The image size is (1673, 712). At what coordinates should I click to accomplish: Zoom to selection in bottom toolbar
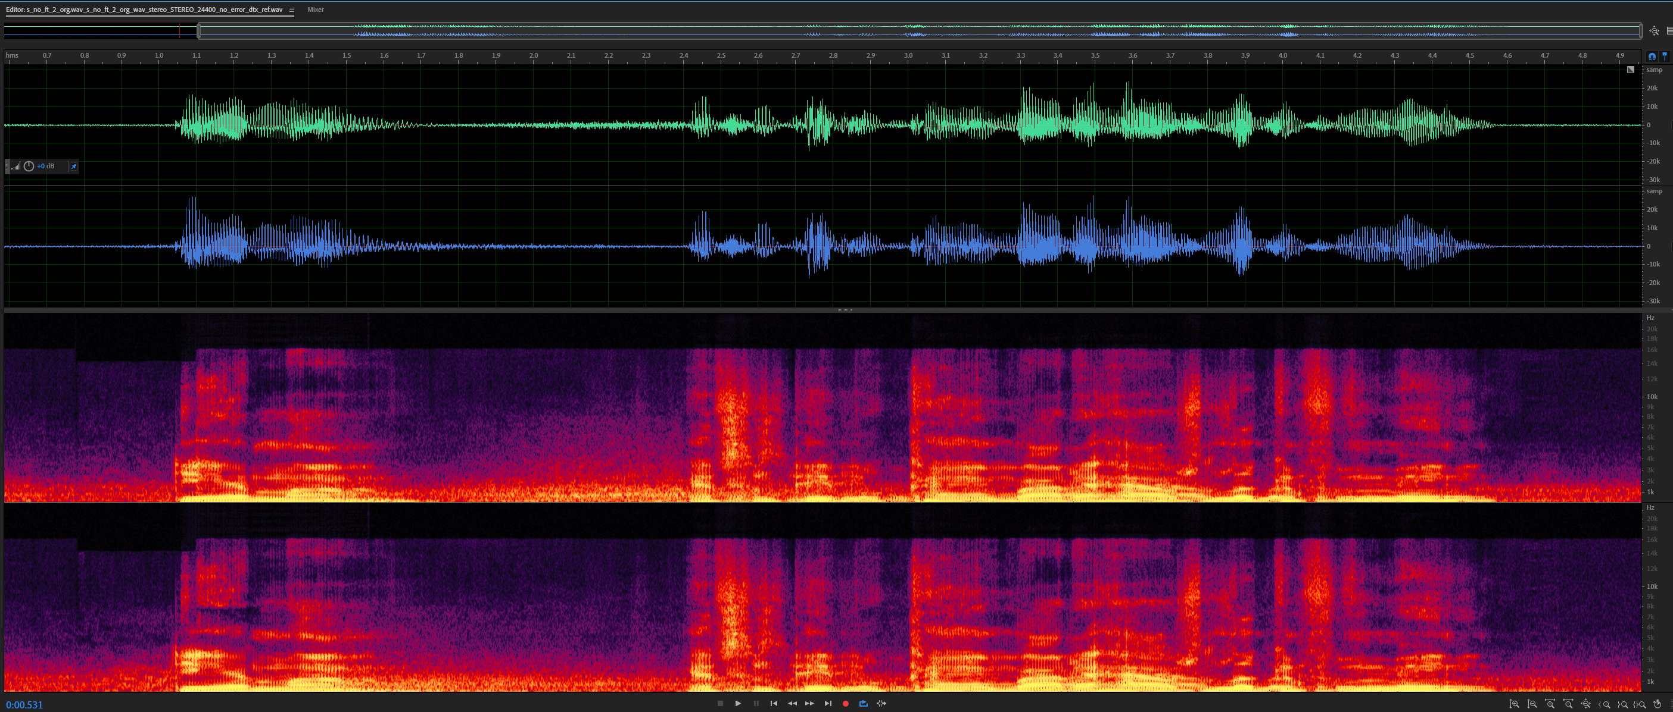pyautogui.click(x=1639, y=704)
